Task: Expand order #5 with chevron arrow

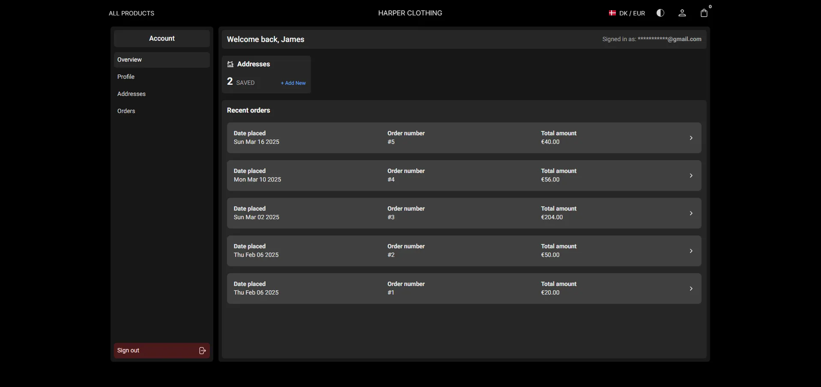Action: click(691, 138)
